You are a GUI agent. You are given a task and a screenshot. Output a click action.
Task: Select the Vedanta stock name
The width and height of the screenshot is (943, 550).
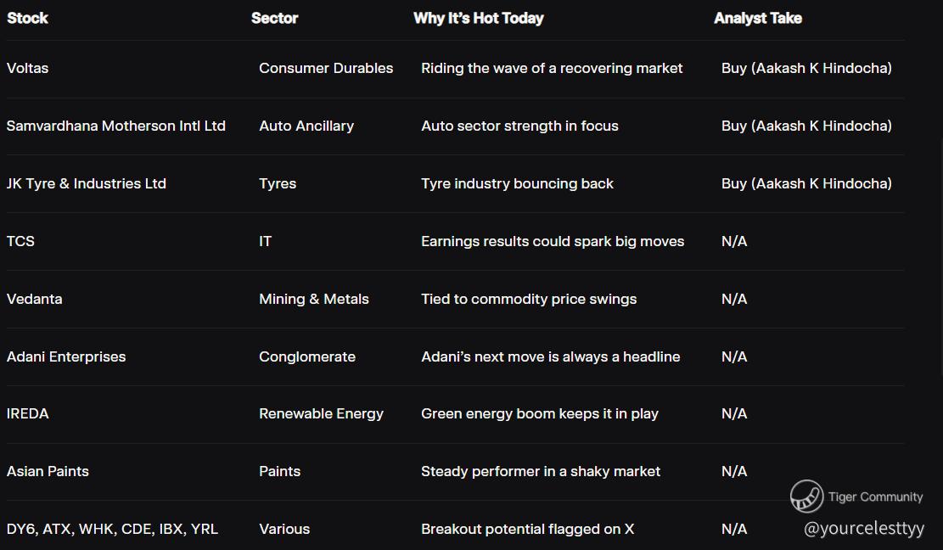[x=34, y=299]
